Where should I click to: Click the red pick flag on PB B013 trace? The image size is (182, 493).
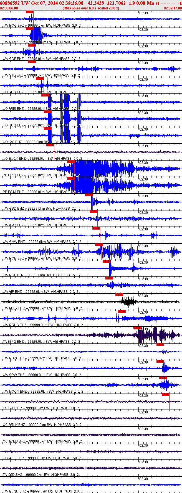click(x=71, y=162)
